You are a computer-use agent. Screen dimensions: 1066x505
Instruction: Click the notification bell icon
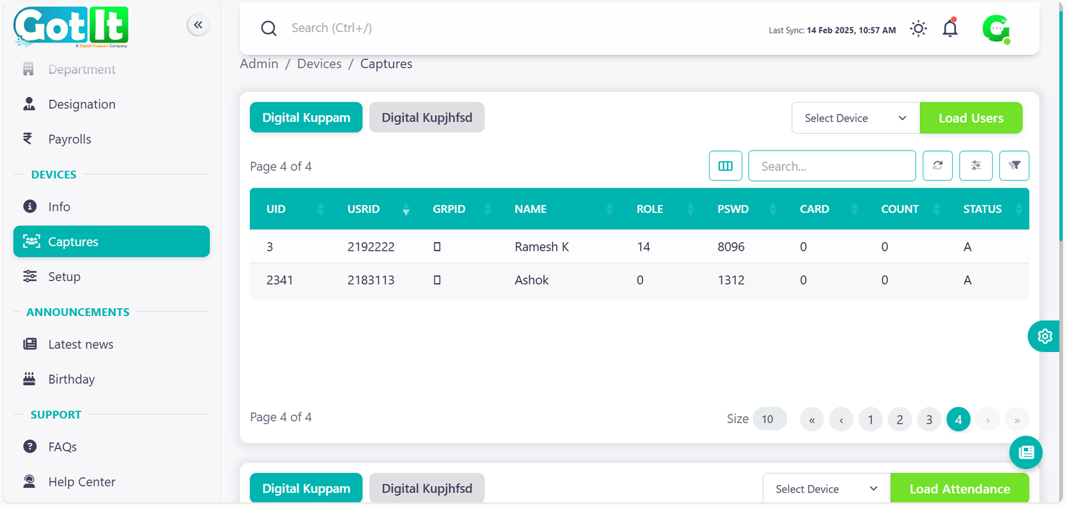click(950, 29)
